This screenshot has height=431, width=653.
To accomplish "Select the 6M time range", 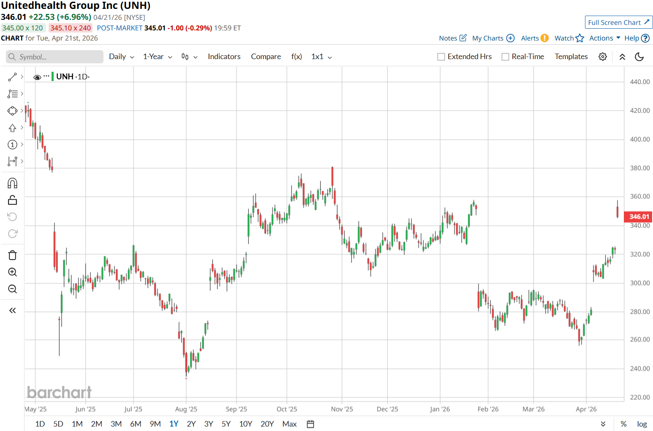I will coord(136,424).
